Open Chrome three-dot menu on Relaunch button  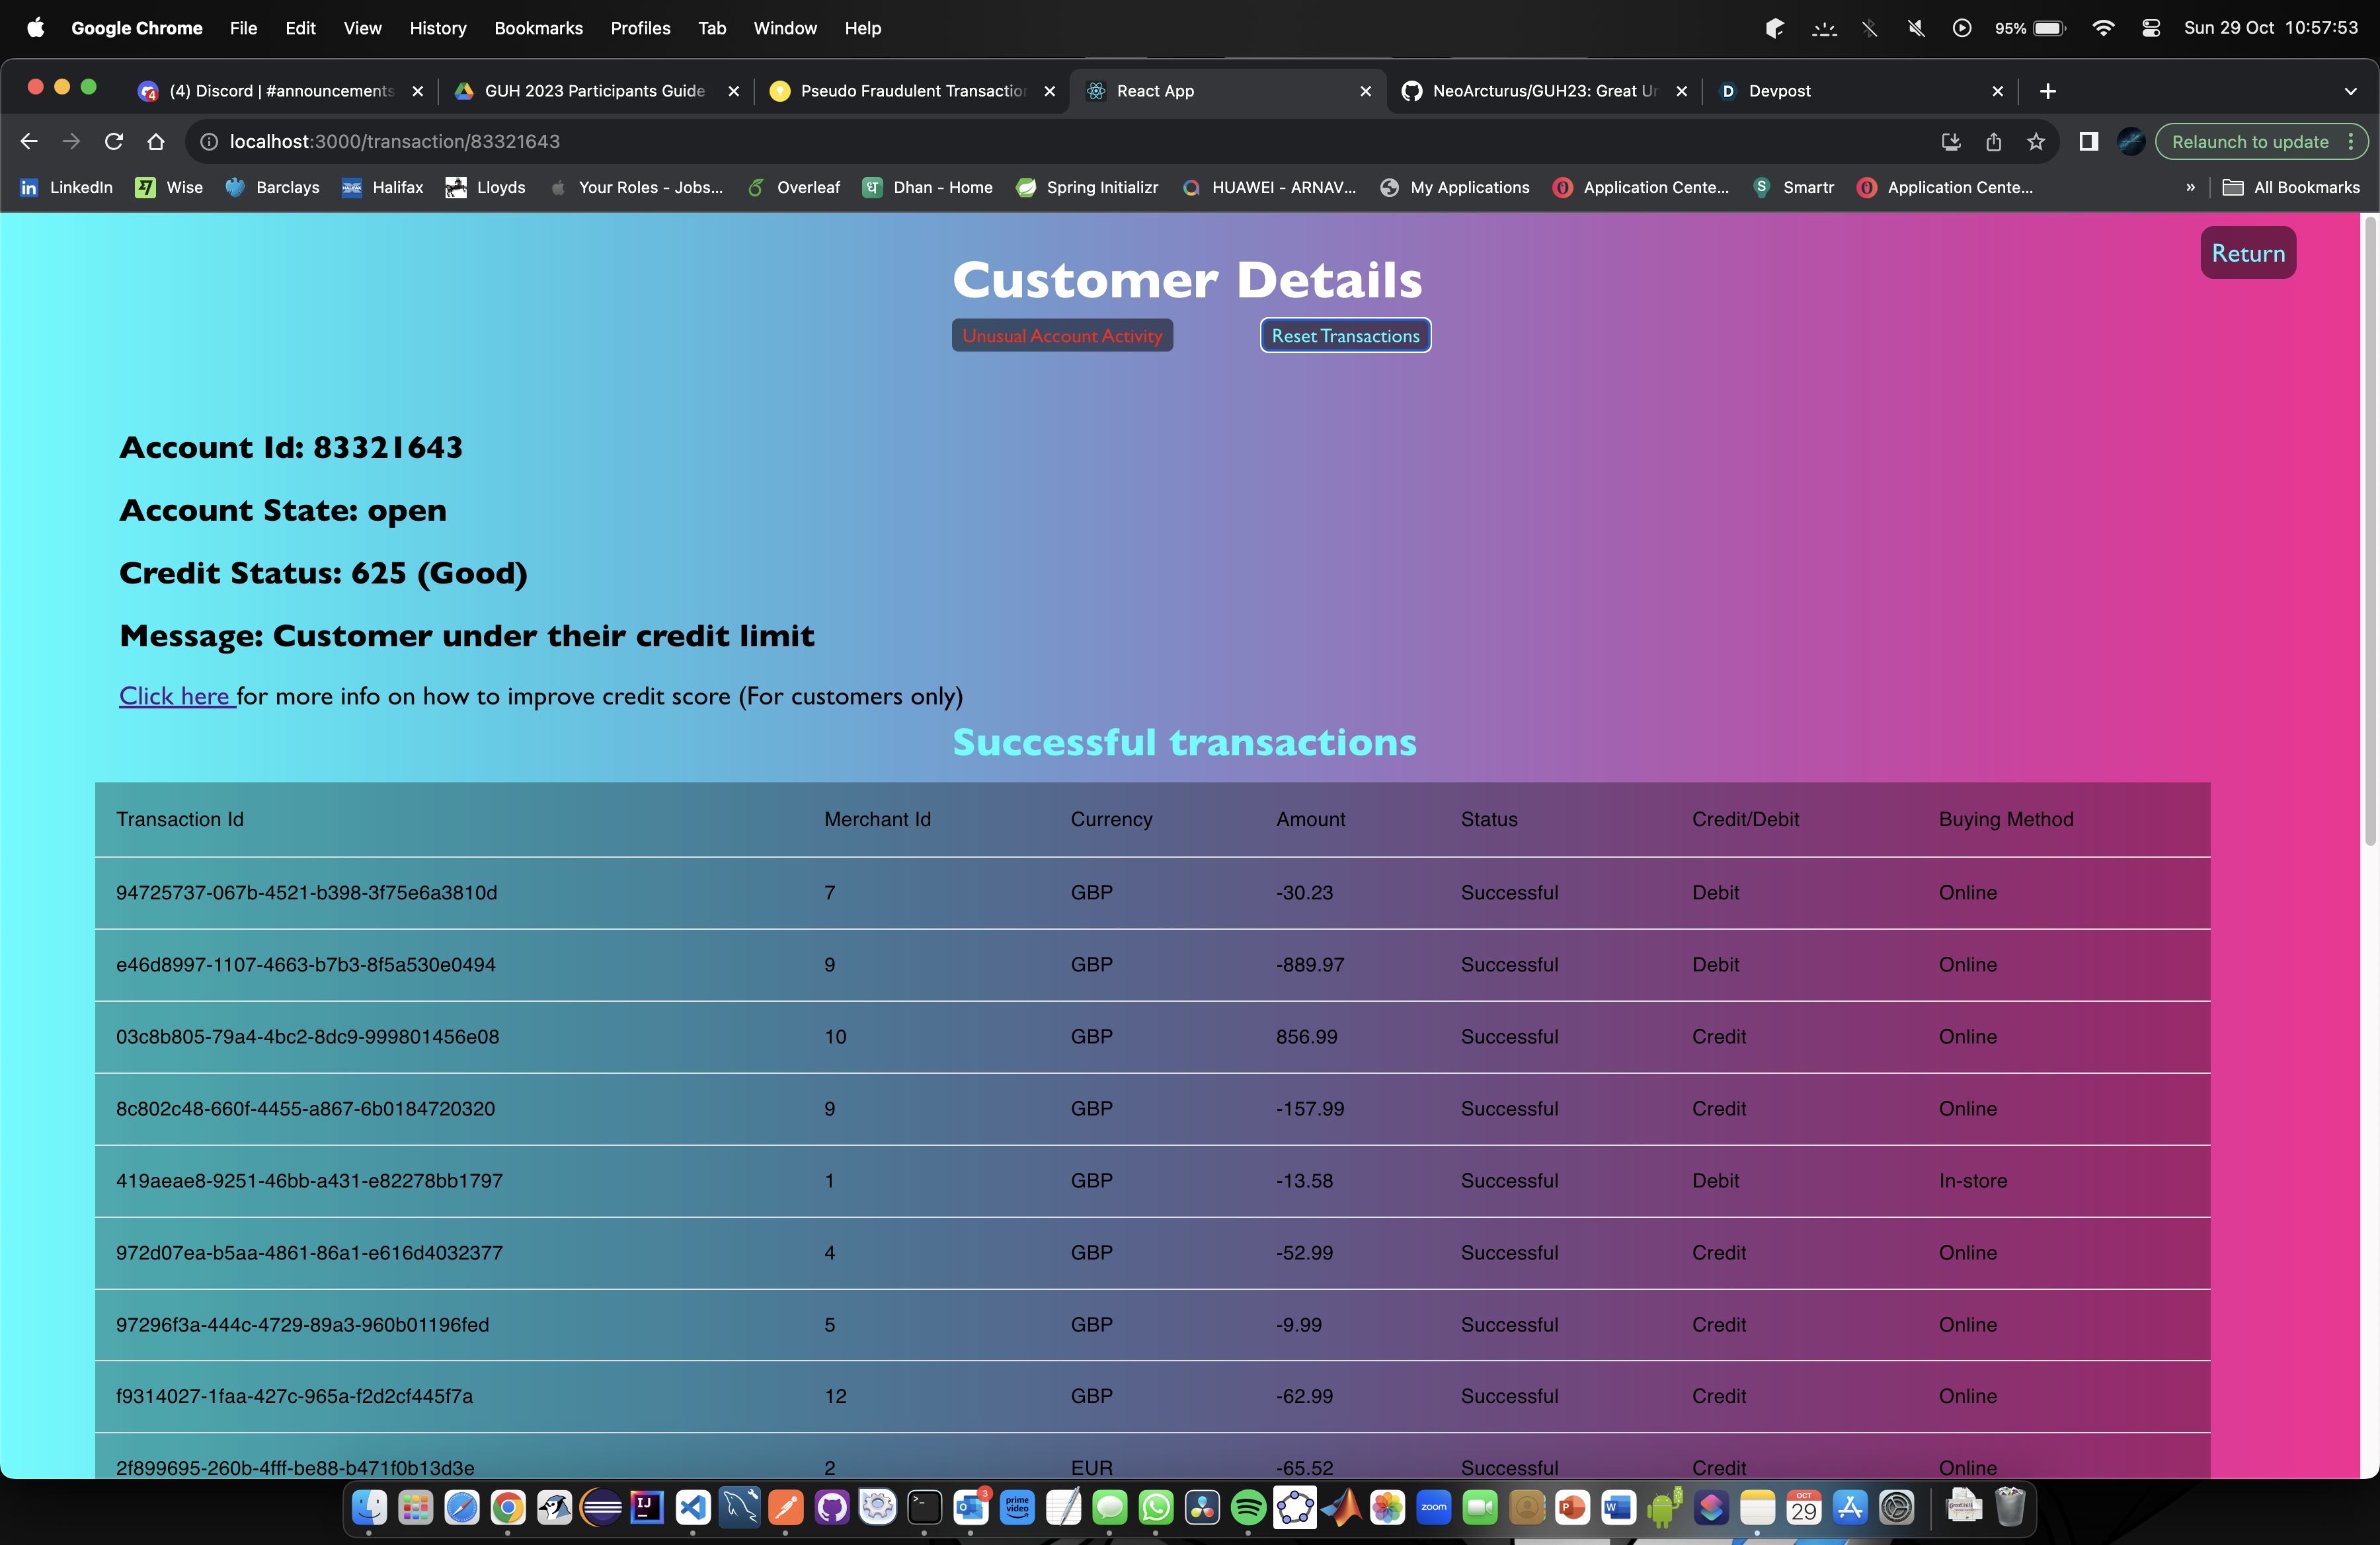[x=2351, y=142]
